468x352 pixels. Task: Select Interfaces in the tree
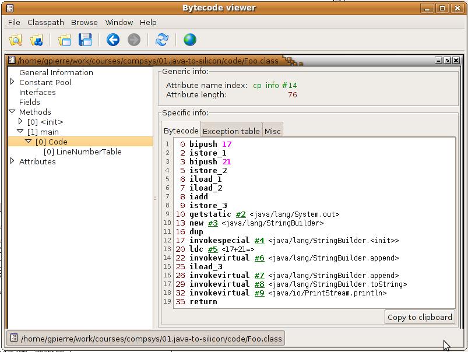(37, 92)
